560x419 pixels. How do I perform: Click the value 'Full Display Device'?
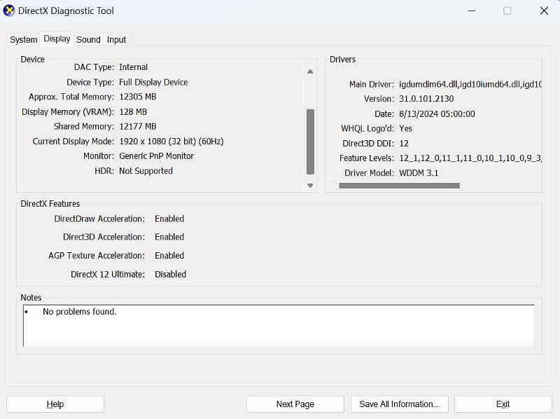tap(153, 82)
